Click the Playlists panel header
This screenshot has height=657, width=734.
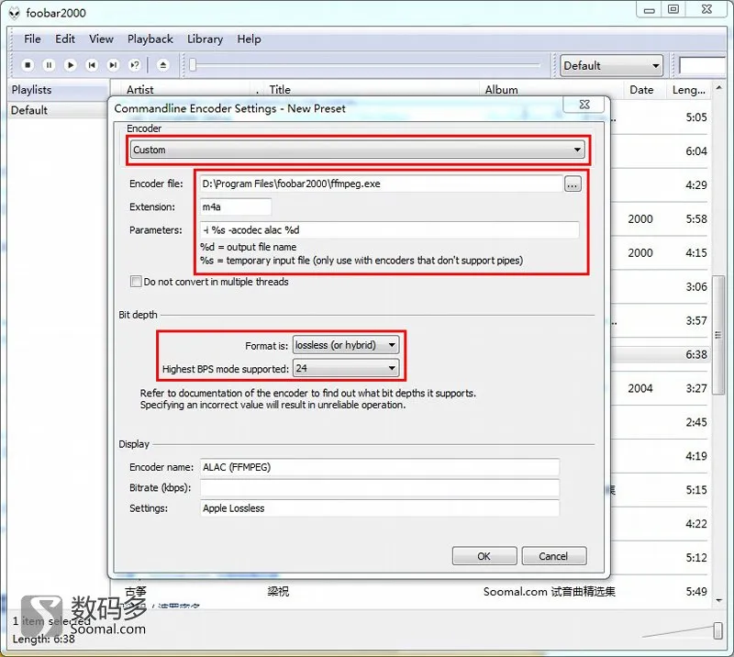[x=59, y=89]
